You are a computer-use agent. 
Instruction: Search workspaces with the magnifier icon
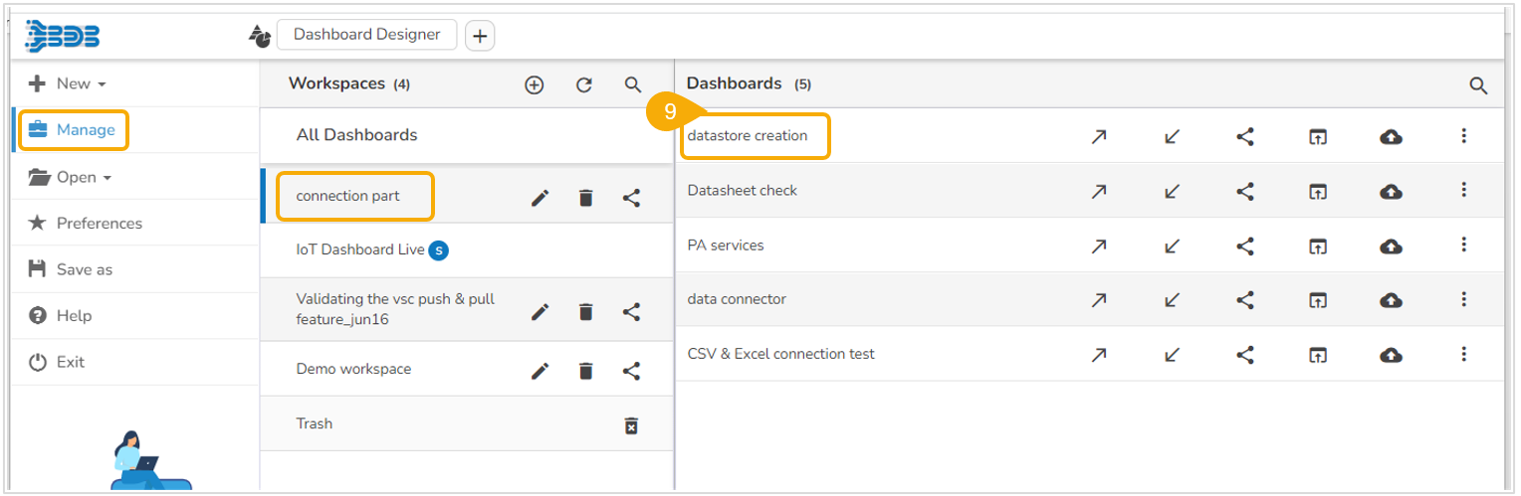pyautogui.click(x=633, y=85)
